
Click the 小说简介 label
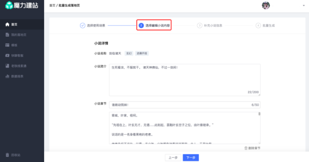[100, 66]
